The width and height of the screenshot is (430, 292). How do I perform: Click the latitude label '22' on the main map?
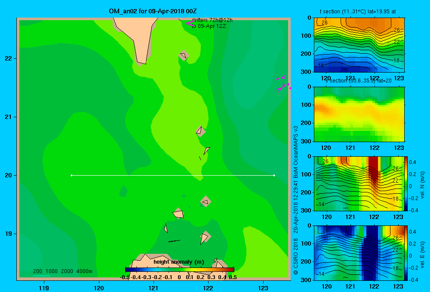click(9, 58)
